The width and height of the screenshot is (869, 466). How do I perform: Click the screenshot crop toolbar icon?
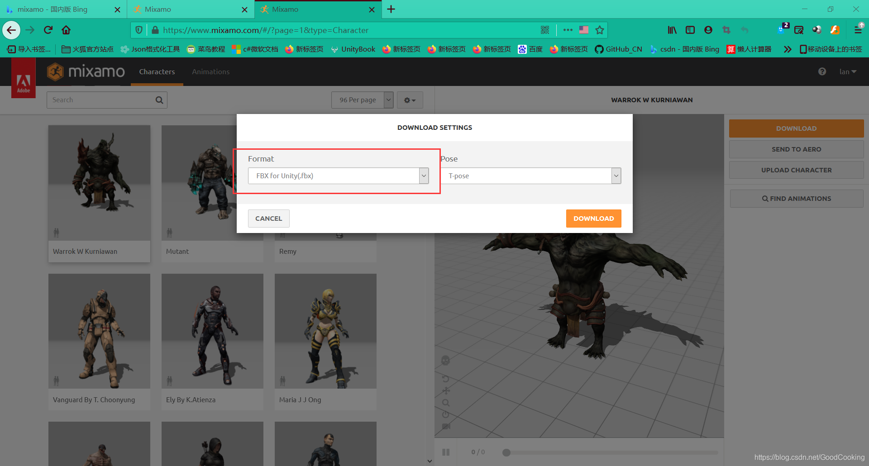(726, 30)
